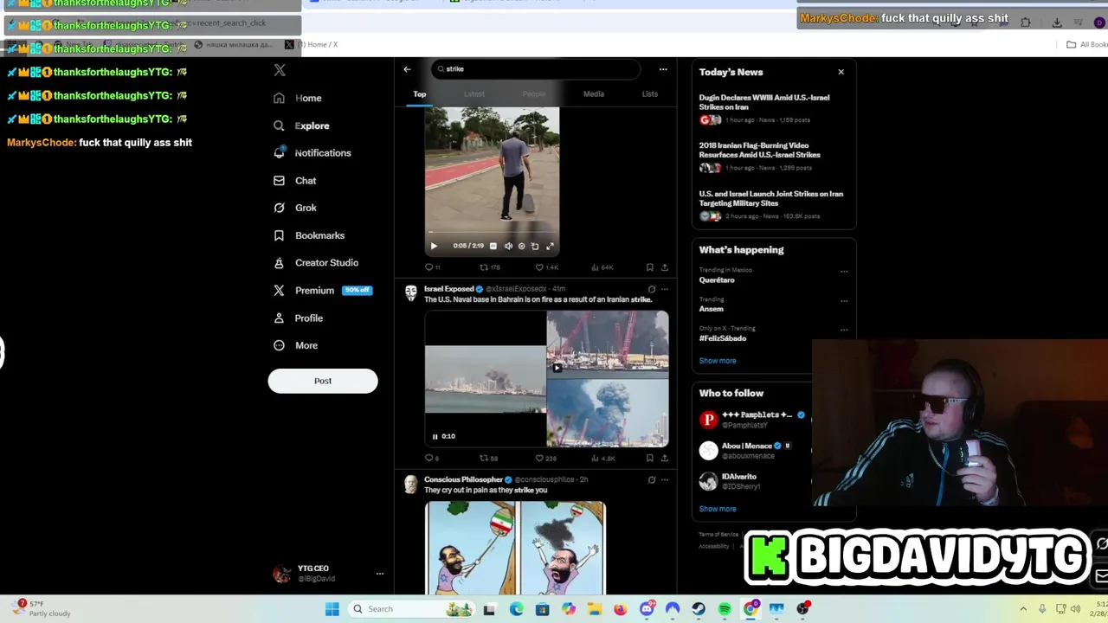Open Bookmarks in sidebar
The width and height of the screenshot is (1108, 623).
[x=309, y=235]
